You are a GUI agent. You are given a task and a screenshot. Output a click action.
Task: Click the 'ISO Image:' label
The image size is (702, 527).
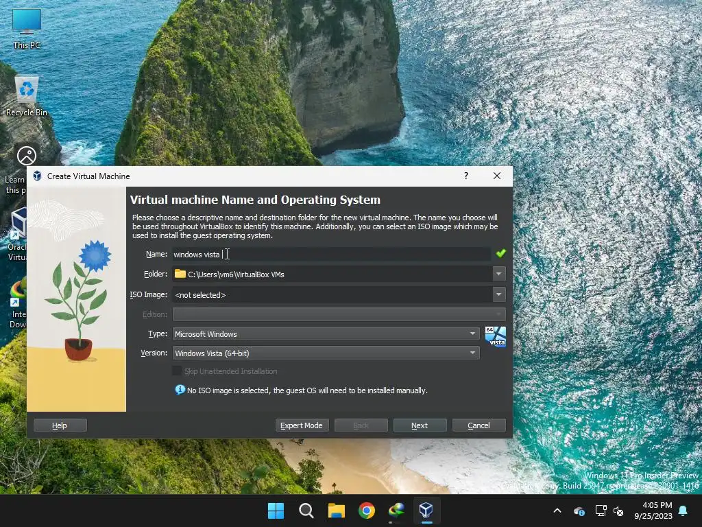[149, 294]
